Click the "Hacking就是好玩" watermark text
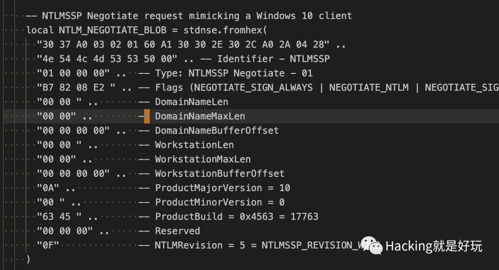 [434, 246]
